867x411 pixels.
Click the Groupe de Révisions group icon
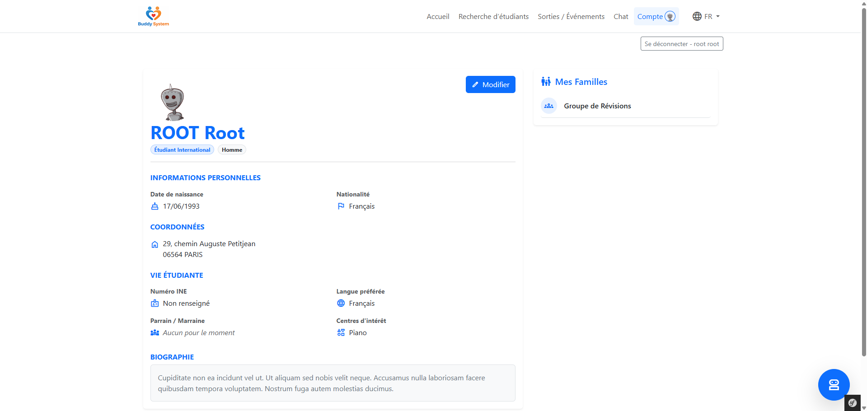click(549, 106)
